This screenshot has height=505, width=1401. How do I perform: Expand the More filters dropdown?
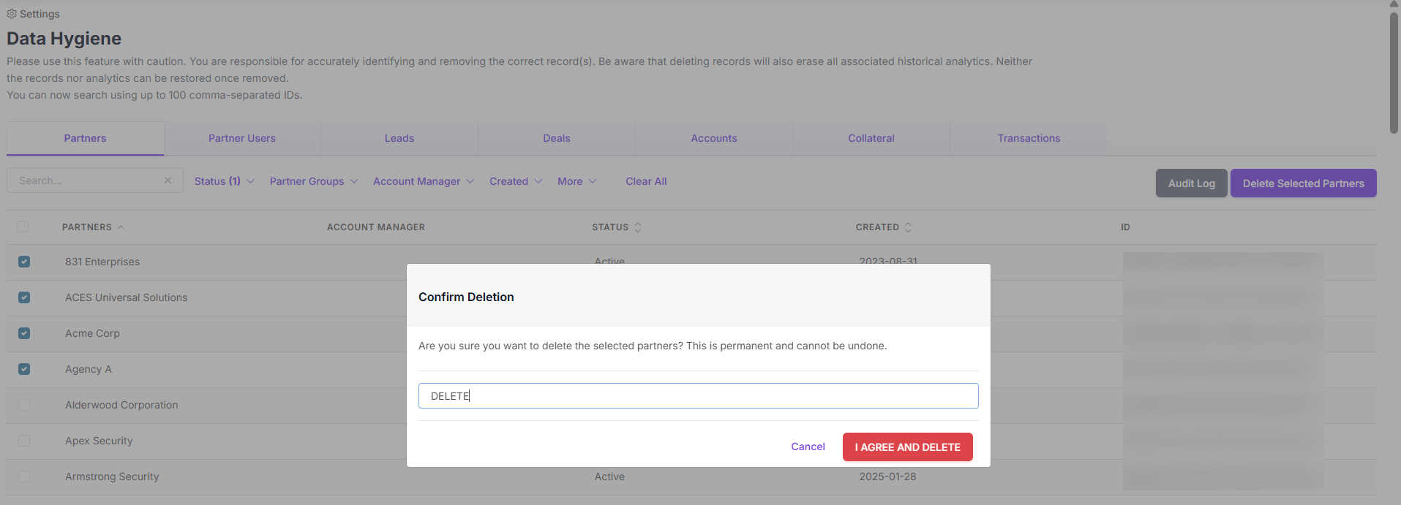[x=576, y=181]
